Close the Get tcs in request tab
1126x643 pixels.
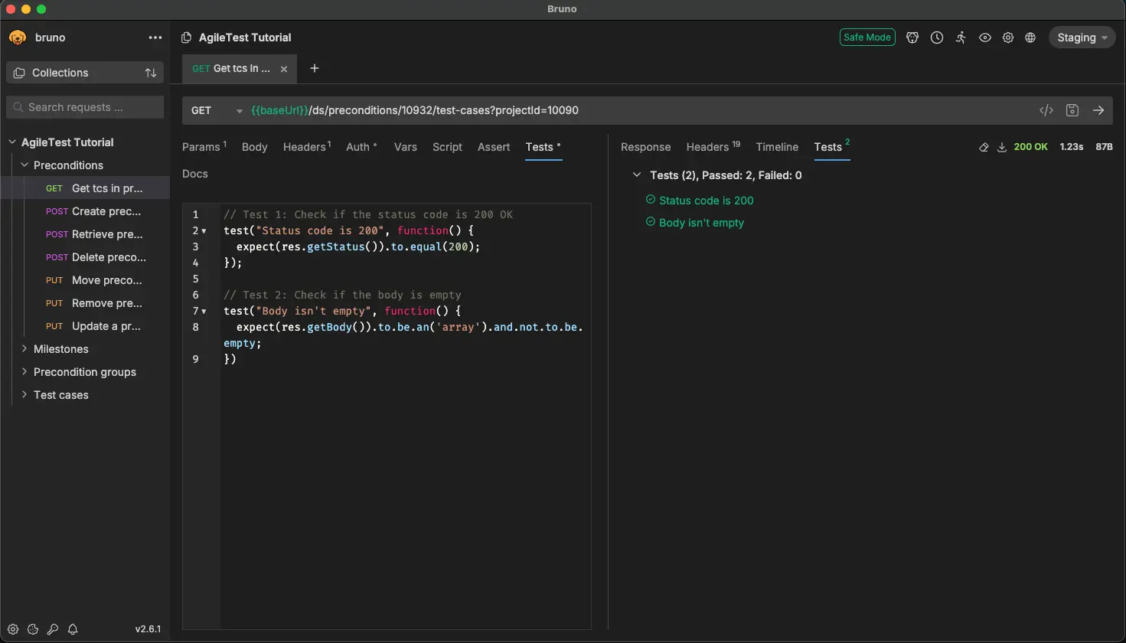284,69
